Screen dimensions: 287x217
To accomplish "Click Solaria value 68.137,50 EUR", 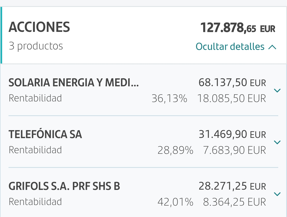I will 232,82.
